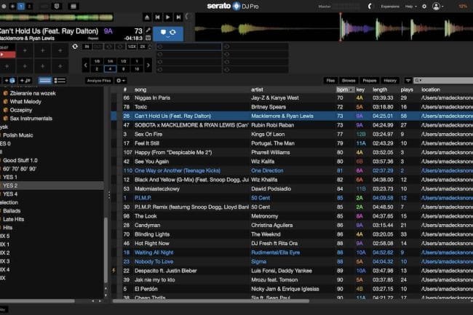Select the track Toxic by Britney Spears
The height and width of the screenshot is (315, 473).
point(292,107)
